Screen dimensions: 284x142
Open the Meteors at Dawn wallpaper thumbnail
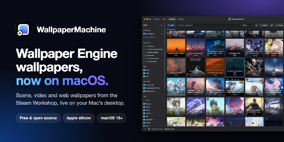(x=196, y=48)
